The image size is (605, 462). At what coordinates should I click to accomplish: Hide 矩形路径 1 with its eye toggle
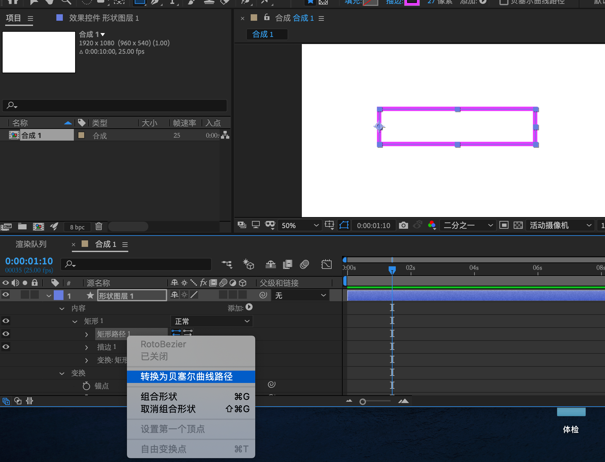pyautogui.click(x=6, y=334)
